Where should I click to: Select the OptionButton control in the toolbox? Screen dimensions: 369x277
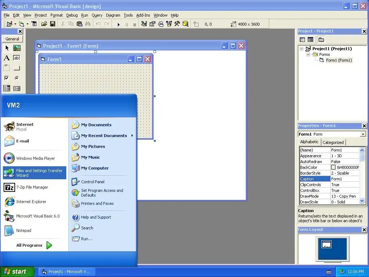pyautogui.click(x=17, y=78)
